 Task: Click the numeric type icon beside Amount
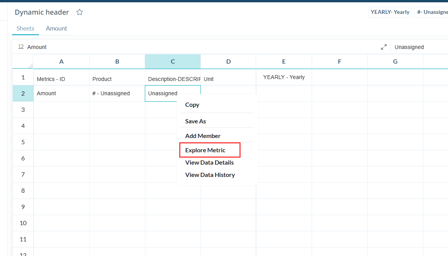click(x=21, y=47)
